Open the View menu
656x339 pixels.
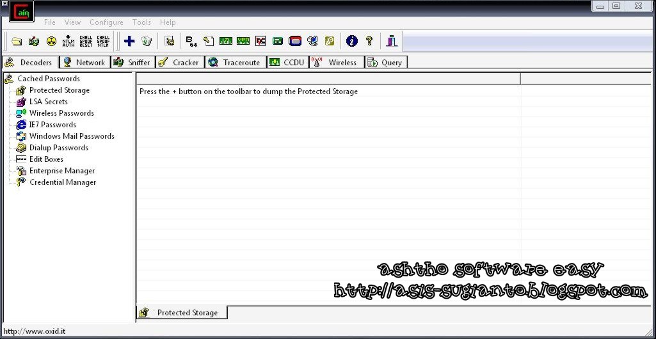pyautogui.click(x=72, y=22)
